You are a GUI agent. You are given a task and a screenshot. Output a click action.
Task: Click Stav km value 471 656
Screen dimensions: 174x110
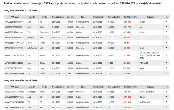tap(70, 92)
